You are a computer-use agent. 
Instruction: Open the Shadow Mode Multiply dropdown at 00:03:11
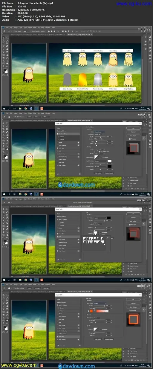[x=101, y=166]
